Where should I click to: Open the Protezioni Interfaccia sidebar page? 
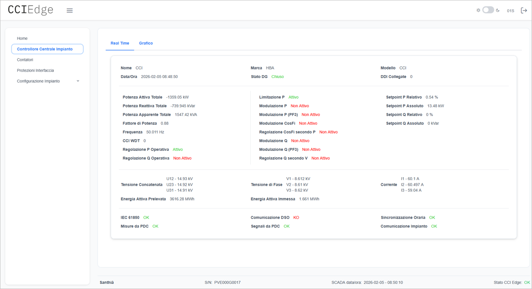35,70
